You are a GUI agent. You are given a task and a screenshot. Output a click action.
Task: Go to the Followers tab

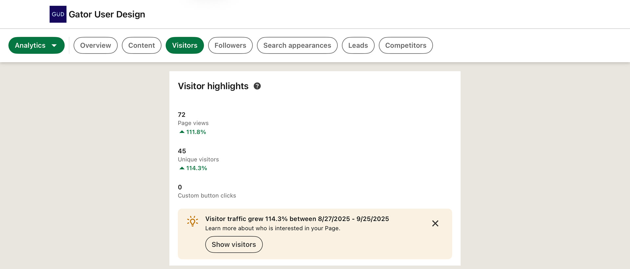230,45
